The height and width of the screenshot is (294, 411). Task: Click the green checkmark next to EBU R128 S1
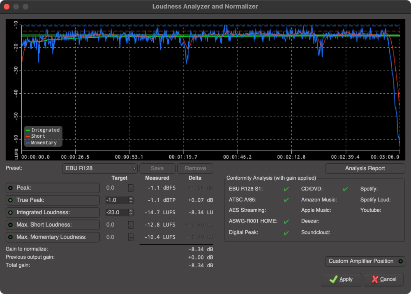tap(286, 190)
